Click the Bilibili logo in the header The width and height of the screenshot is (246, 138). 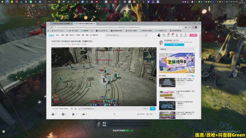(51, 35)
